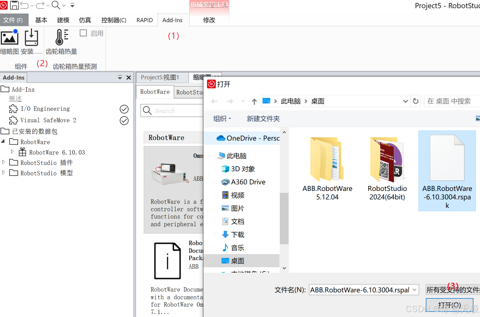Viewport: 480px width, 317px height.
Task: Click the Redo arrow icon
Action: (40, 5)
